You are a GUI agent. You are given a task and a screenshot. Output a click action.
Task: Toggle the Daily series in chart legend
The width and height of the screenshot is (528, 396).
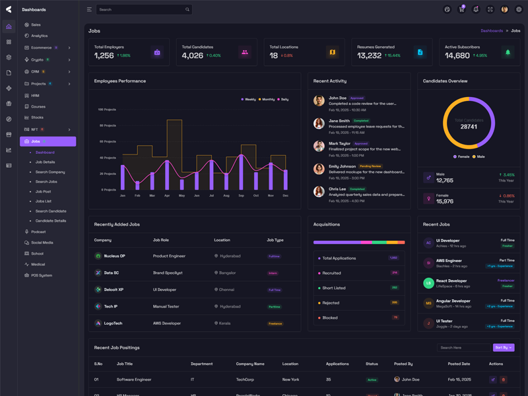tap(283, 99)
